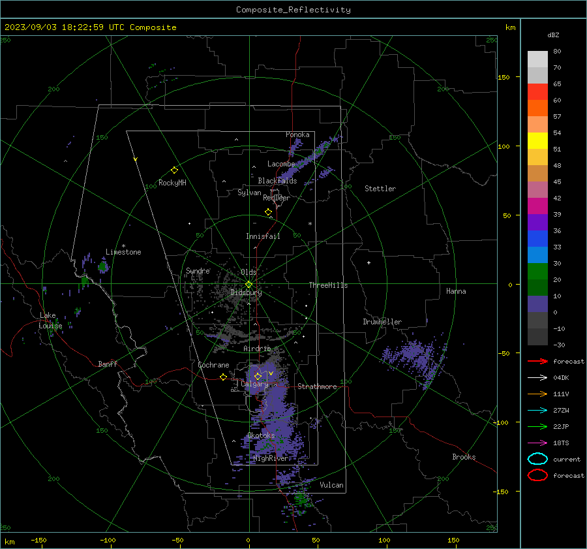
Task: Select the purple dBZ swatch below 39
Action: tap(537, 223)
